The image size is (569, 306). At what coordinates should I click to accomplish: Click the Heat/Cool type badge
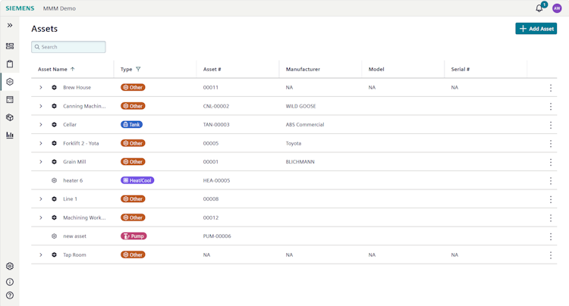point(137,180)
